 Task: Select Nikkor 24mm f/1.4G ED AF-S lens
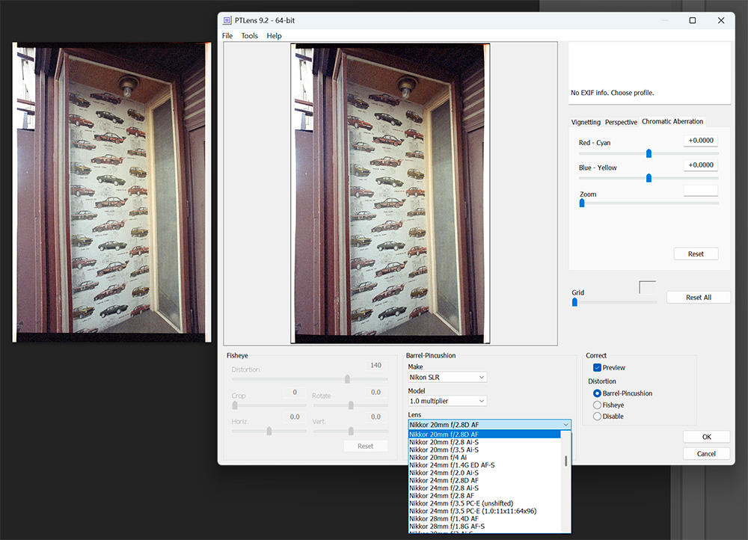[x=484, y=465]
